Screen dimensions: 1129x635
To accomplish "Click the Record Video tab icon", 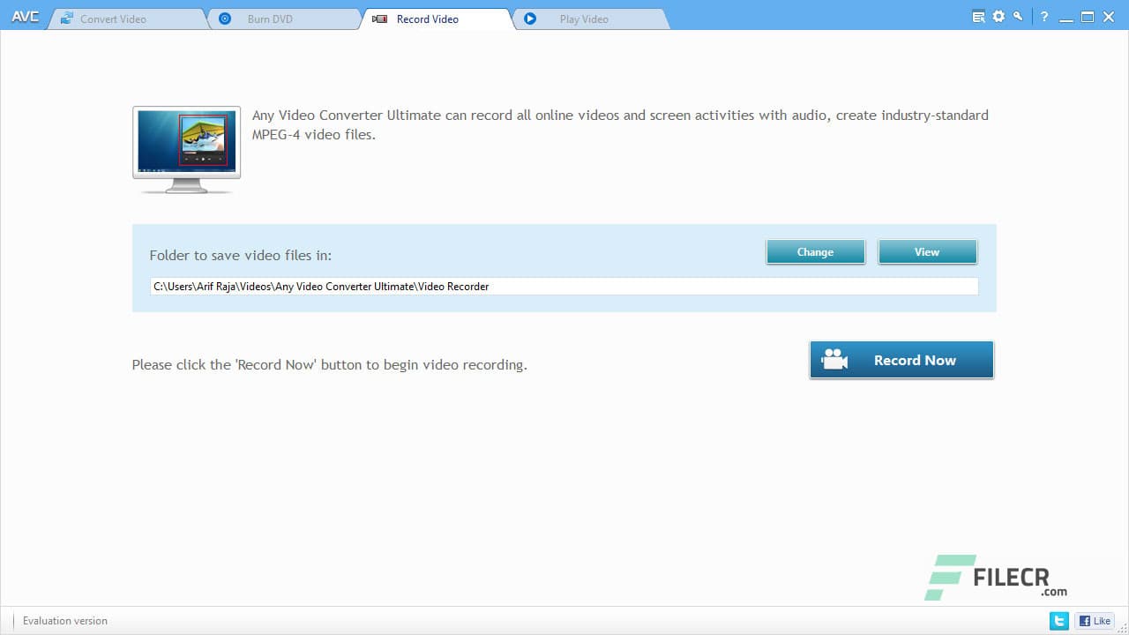I will pyautogui.click(x=380, y=19).
